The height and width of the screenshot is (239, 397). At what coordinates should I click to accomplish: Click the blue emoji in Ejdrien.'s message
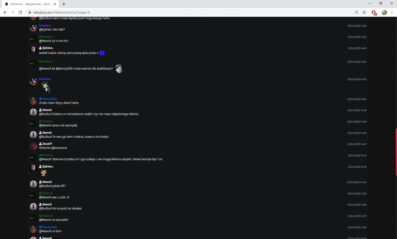pyautogui.click(x=102, y=53)
